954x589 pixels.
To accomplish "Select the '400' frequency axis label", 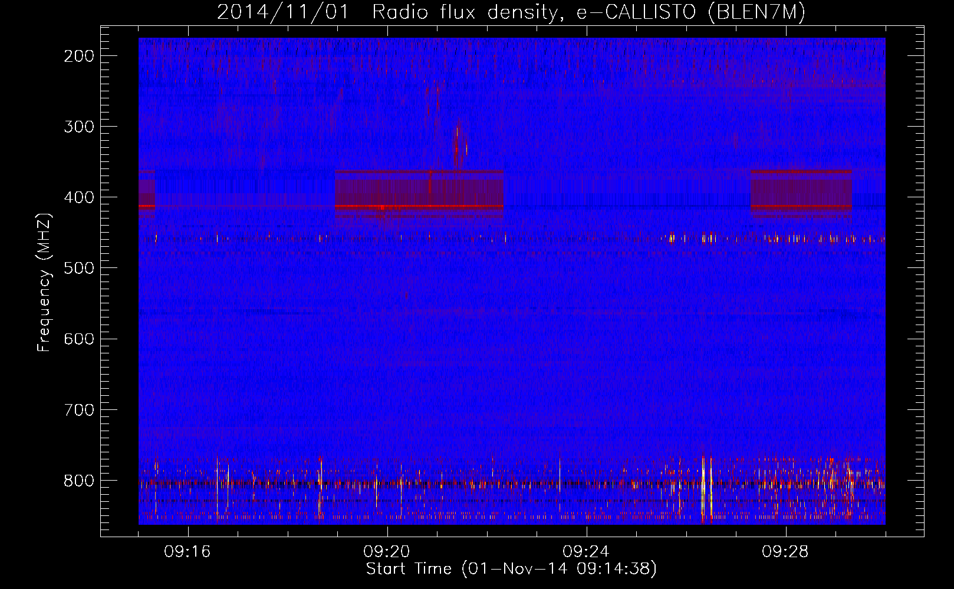I will tap(78, 197).
